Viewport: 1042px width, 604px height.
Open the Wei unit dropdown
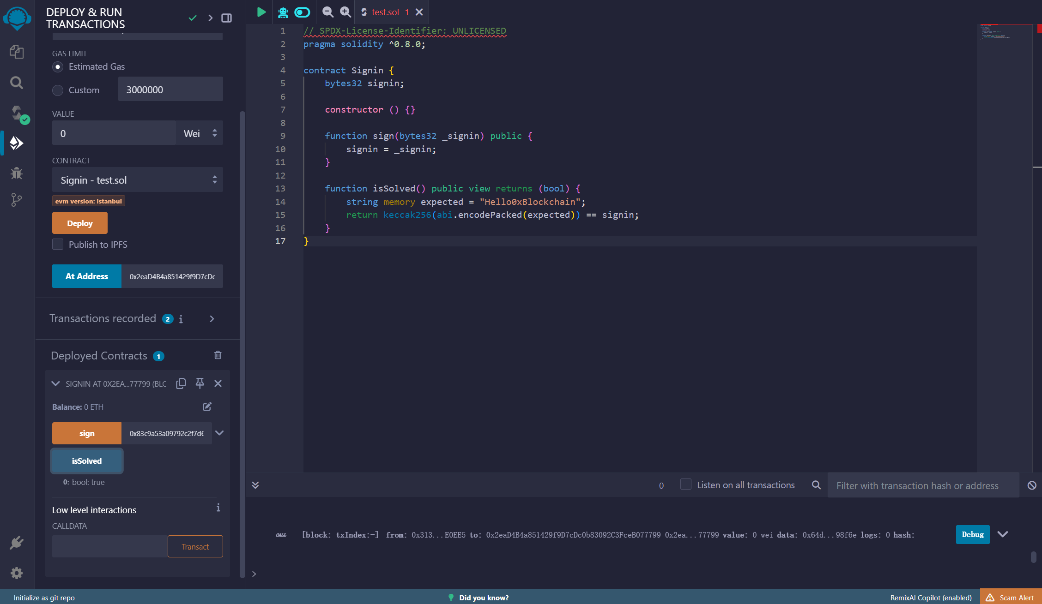click(x=200, y=133)
